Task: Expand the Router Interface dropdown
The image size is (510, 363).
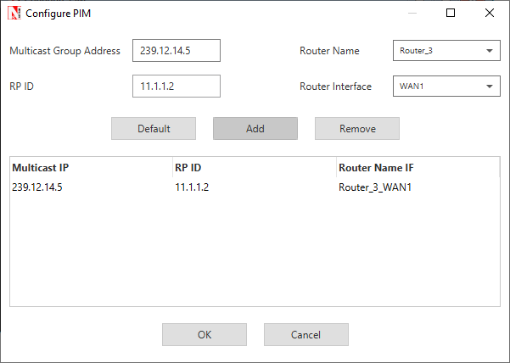Action: [x=446, y=87]
